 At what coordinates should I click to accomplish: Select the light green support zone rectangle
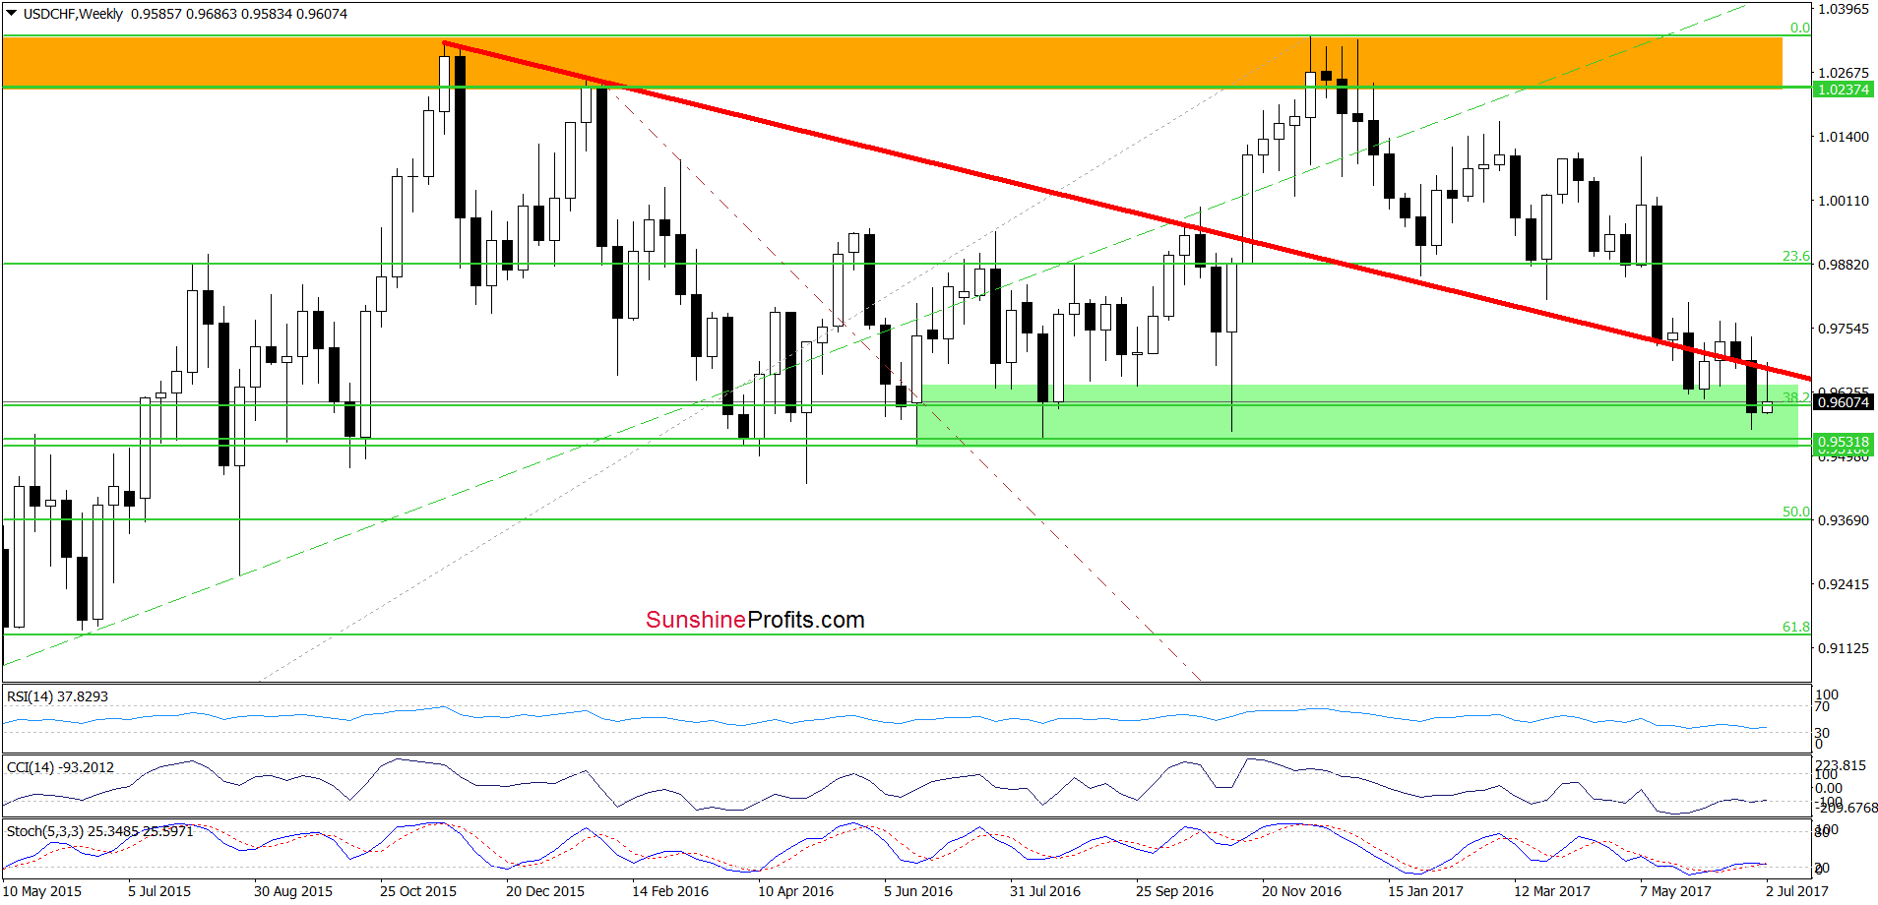pos(1357,415)
